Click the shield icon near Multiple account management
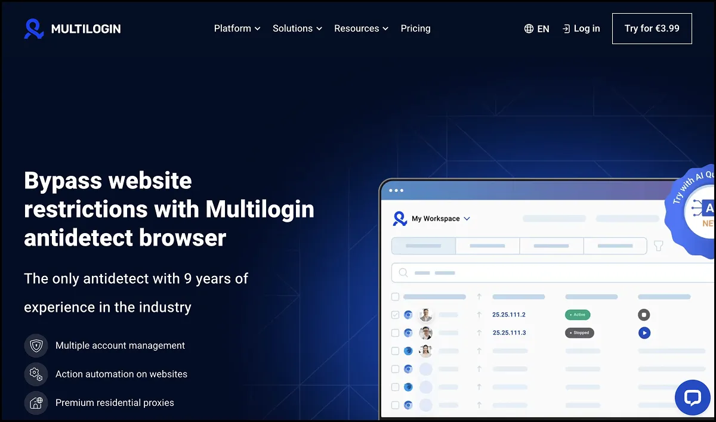 (36, 345)
